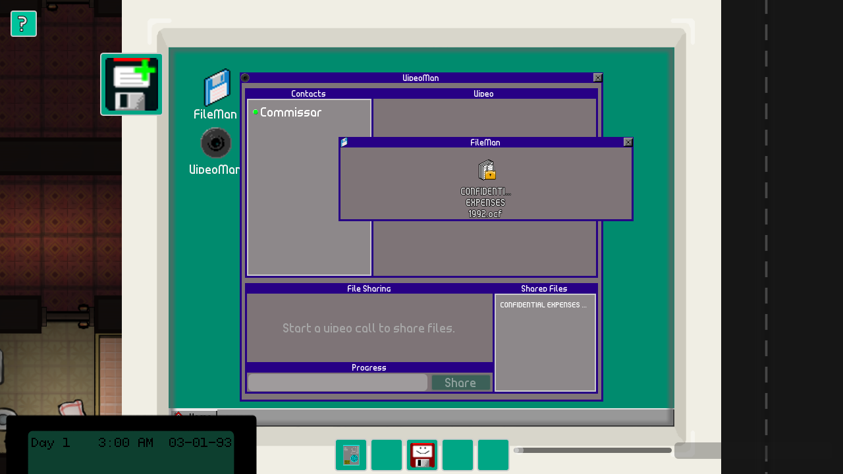Click the File Sharing call prompt area

tap(369, 328)
